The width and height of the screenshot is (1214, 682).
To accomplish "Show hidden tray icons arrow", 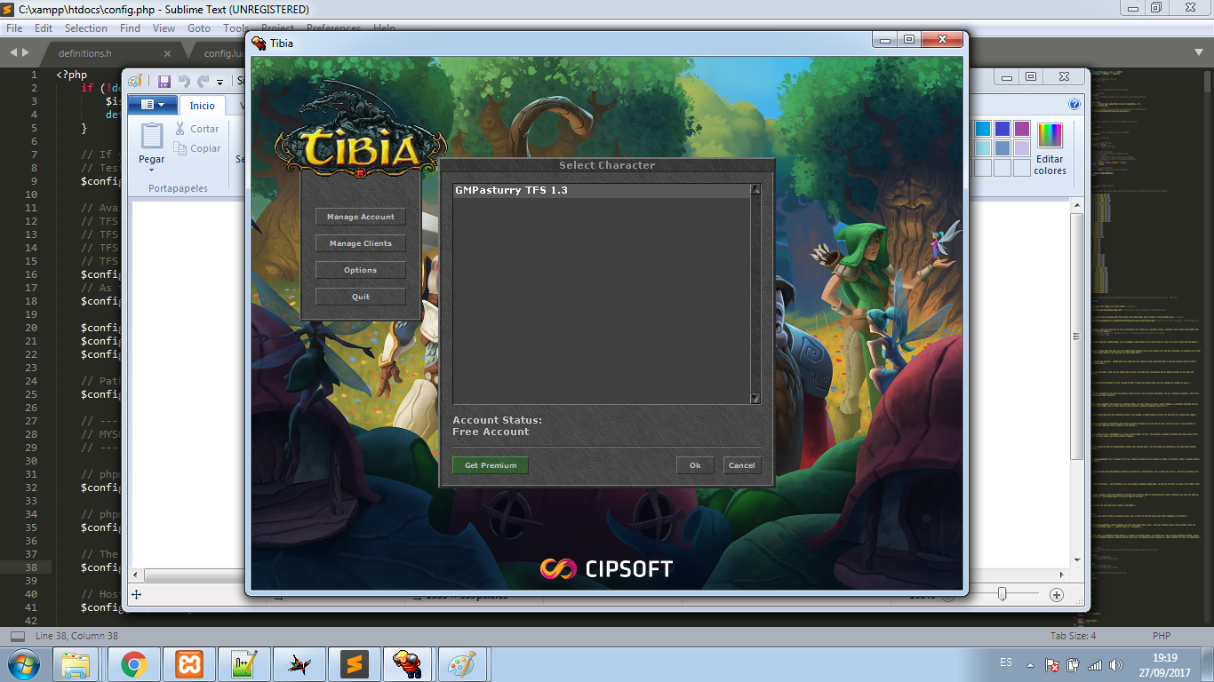I will pos(1030,664).
